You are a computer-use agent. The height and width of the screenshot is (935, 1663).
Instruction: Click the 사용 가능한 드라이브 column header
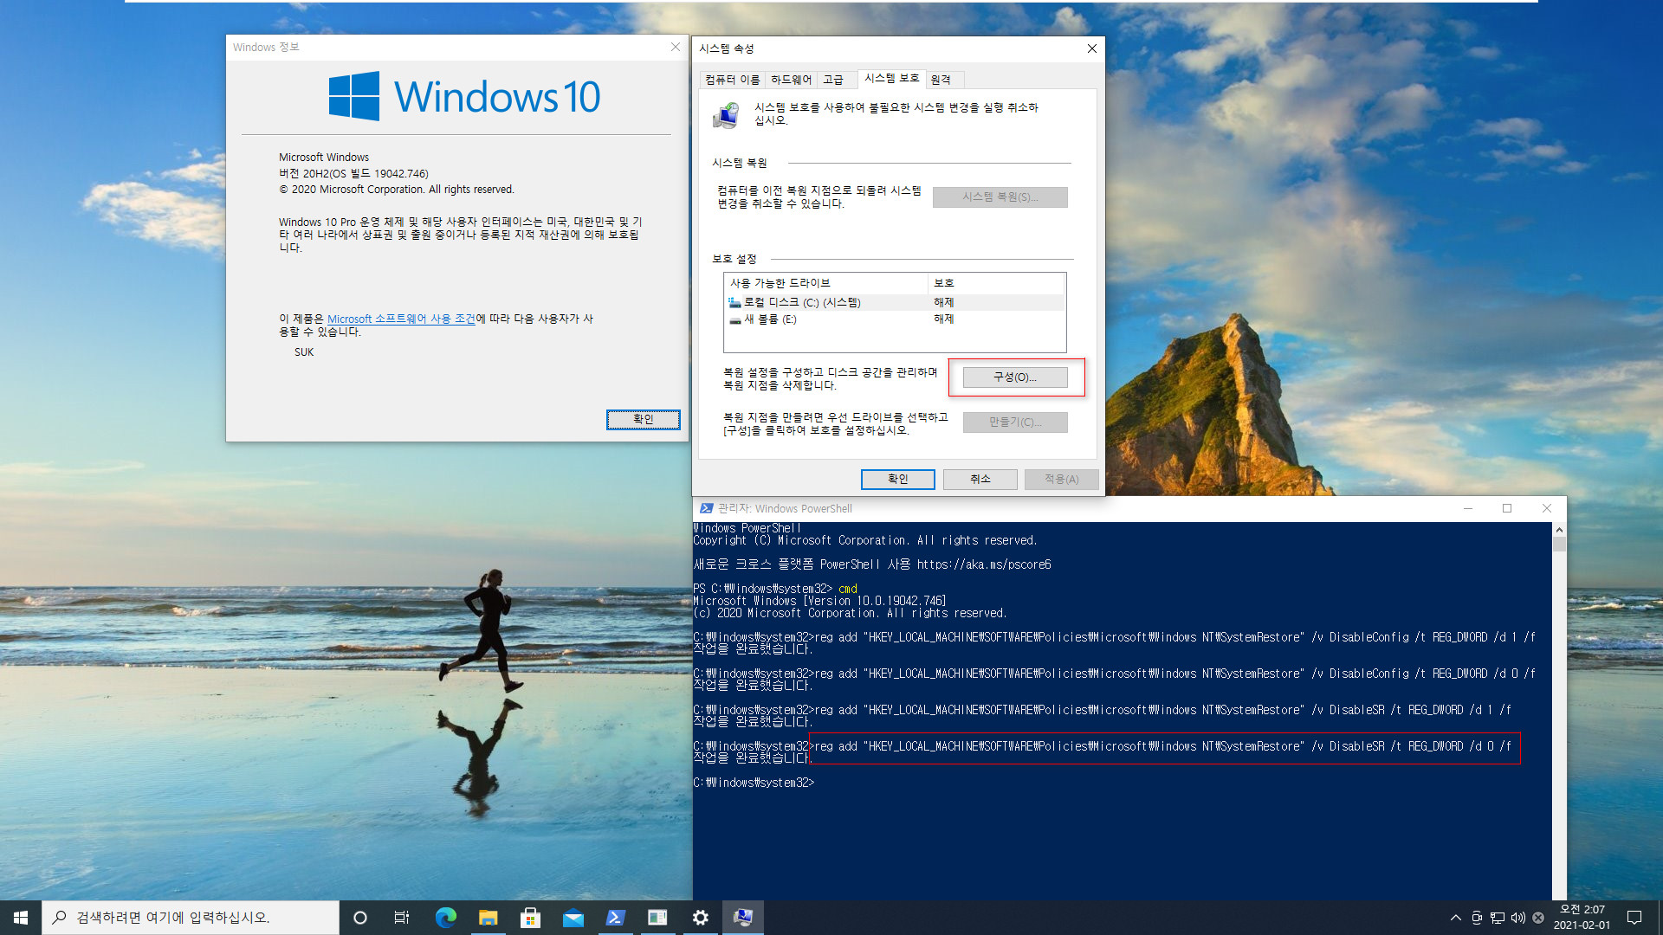[826, 283]
